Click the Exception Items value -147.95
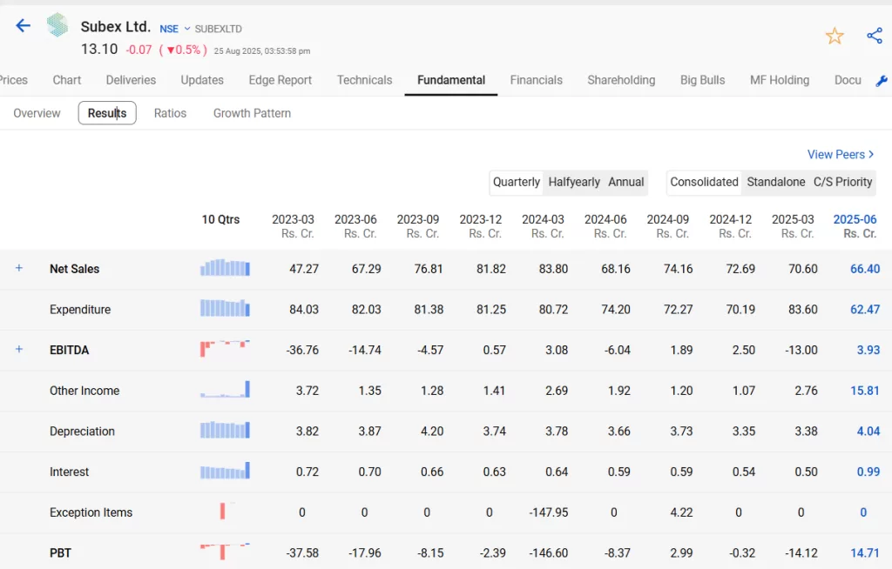This screenshot has height=569, width=892. click(549, 512)
